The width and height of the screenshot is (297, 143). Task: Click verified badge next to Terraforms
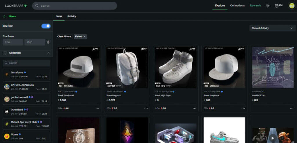[25, 72]
